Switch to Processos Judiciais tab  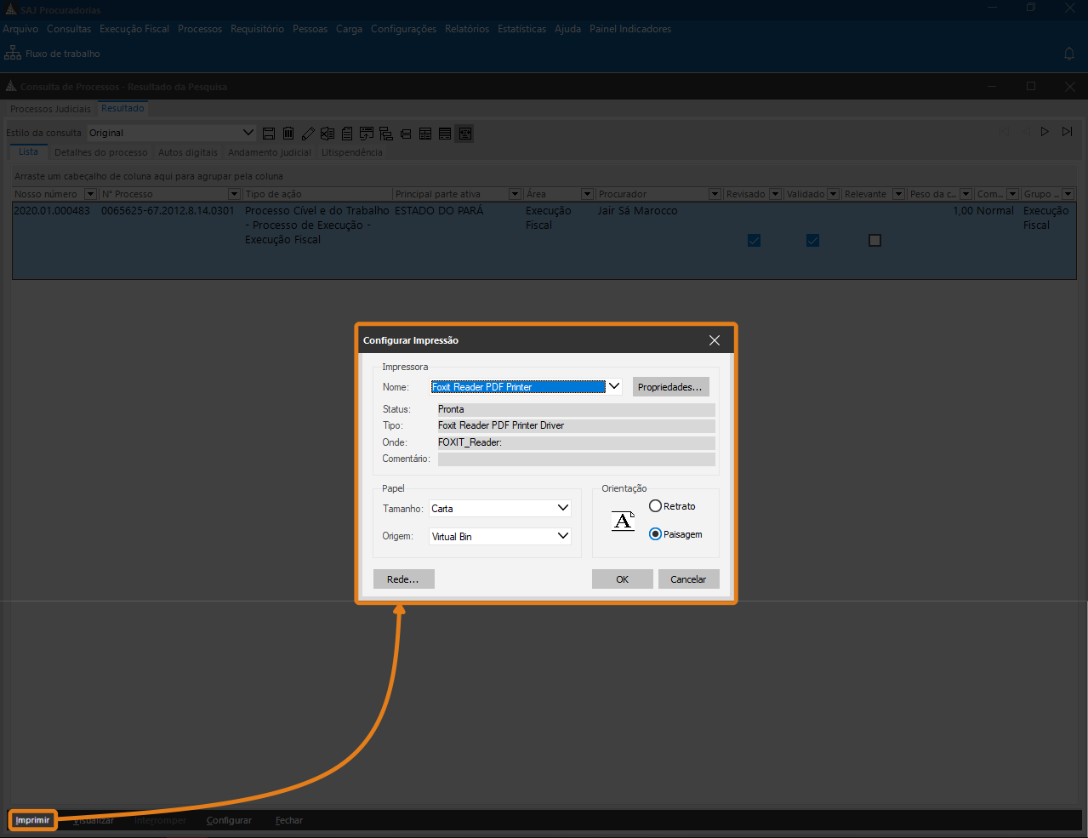50,109
